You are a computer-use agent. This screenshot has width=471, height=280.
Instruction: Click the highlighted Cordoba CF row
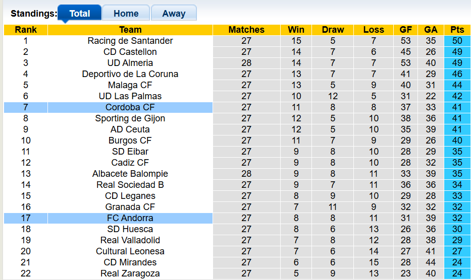130,107
